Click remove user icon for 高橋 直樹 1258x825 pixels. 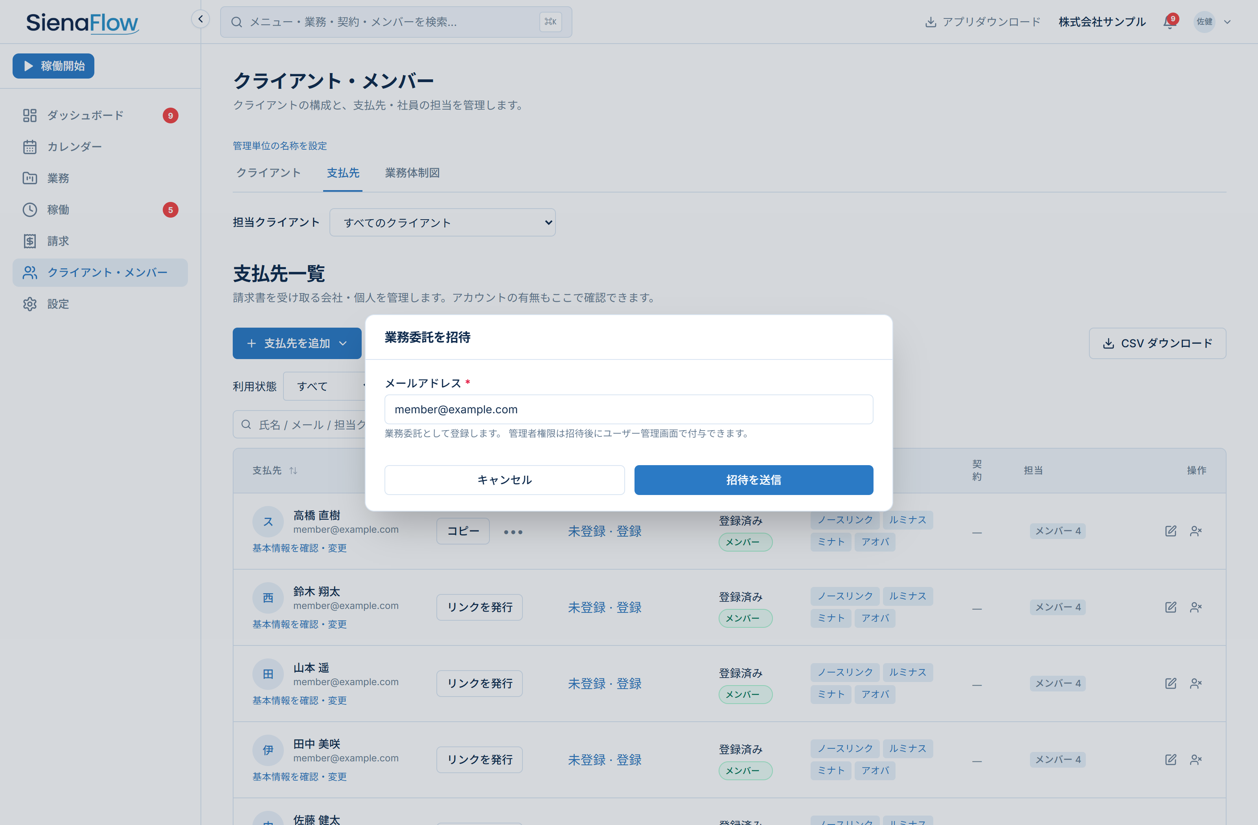[x=1195, y=531]
